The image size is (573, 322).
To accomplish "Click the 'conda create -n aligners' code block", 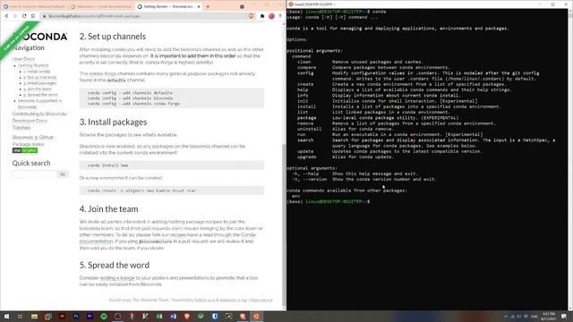I will tap(172, 191).
